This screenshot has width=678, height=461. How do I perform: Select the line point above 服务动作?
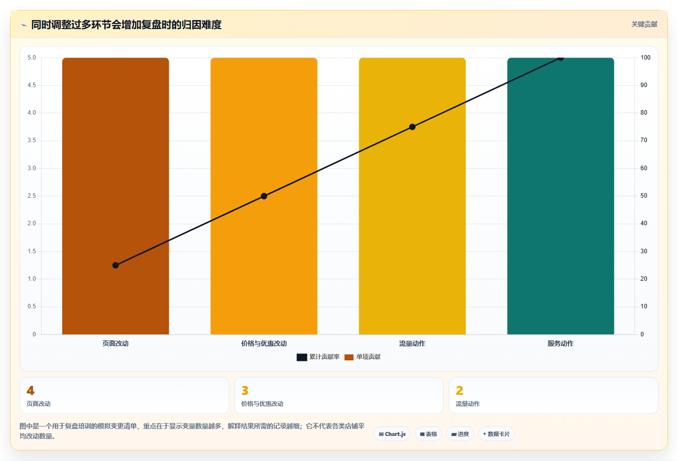560,58
